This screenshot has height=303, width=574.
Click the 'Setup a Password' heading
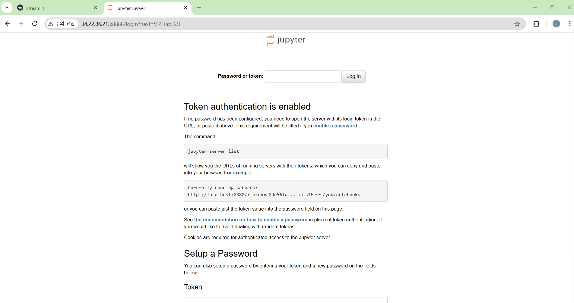pos(220,254)
